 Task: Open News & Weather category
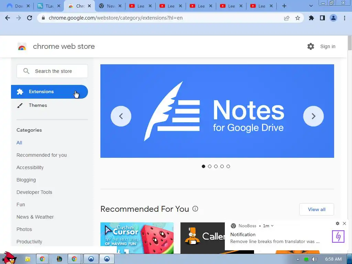click(35, 217)
